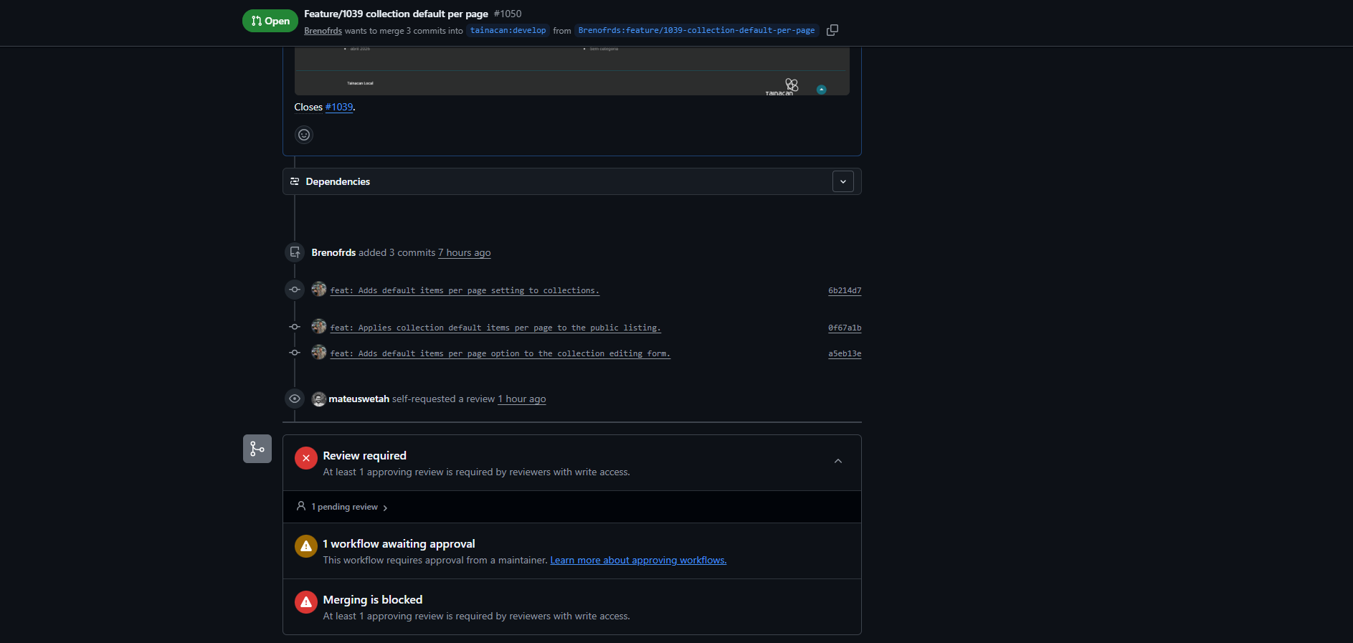
Task: Open author avatar on commit 6b214d7
Action: pyautogui.click(x=319, y=290)
